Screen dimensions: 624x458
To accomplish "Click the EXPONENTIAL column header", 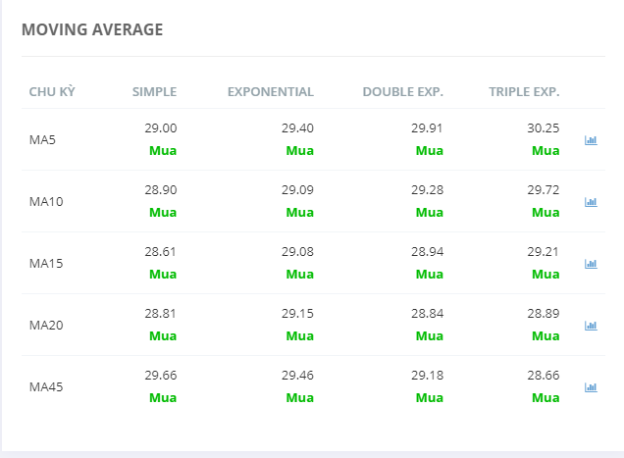I will (x=271, y=92).
